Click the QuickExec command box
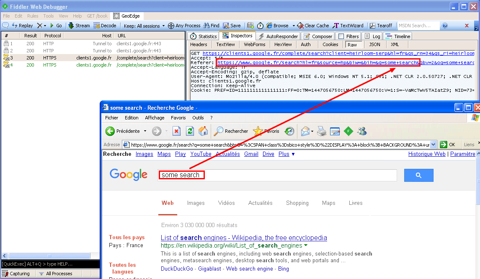 tap(50, 264)
